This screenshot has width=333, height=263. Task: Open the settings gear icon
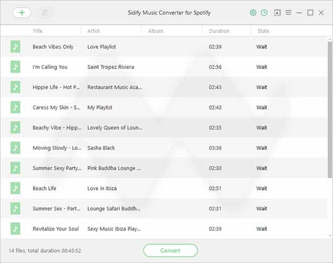[x=253, y=13]
